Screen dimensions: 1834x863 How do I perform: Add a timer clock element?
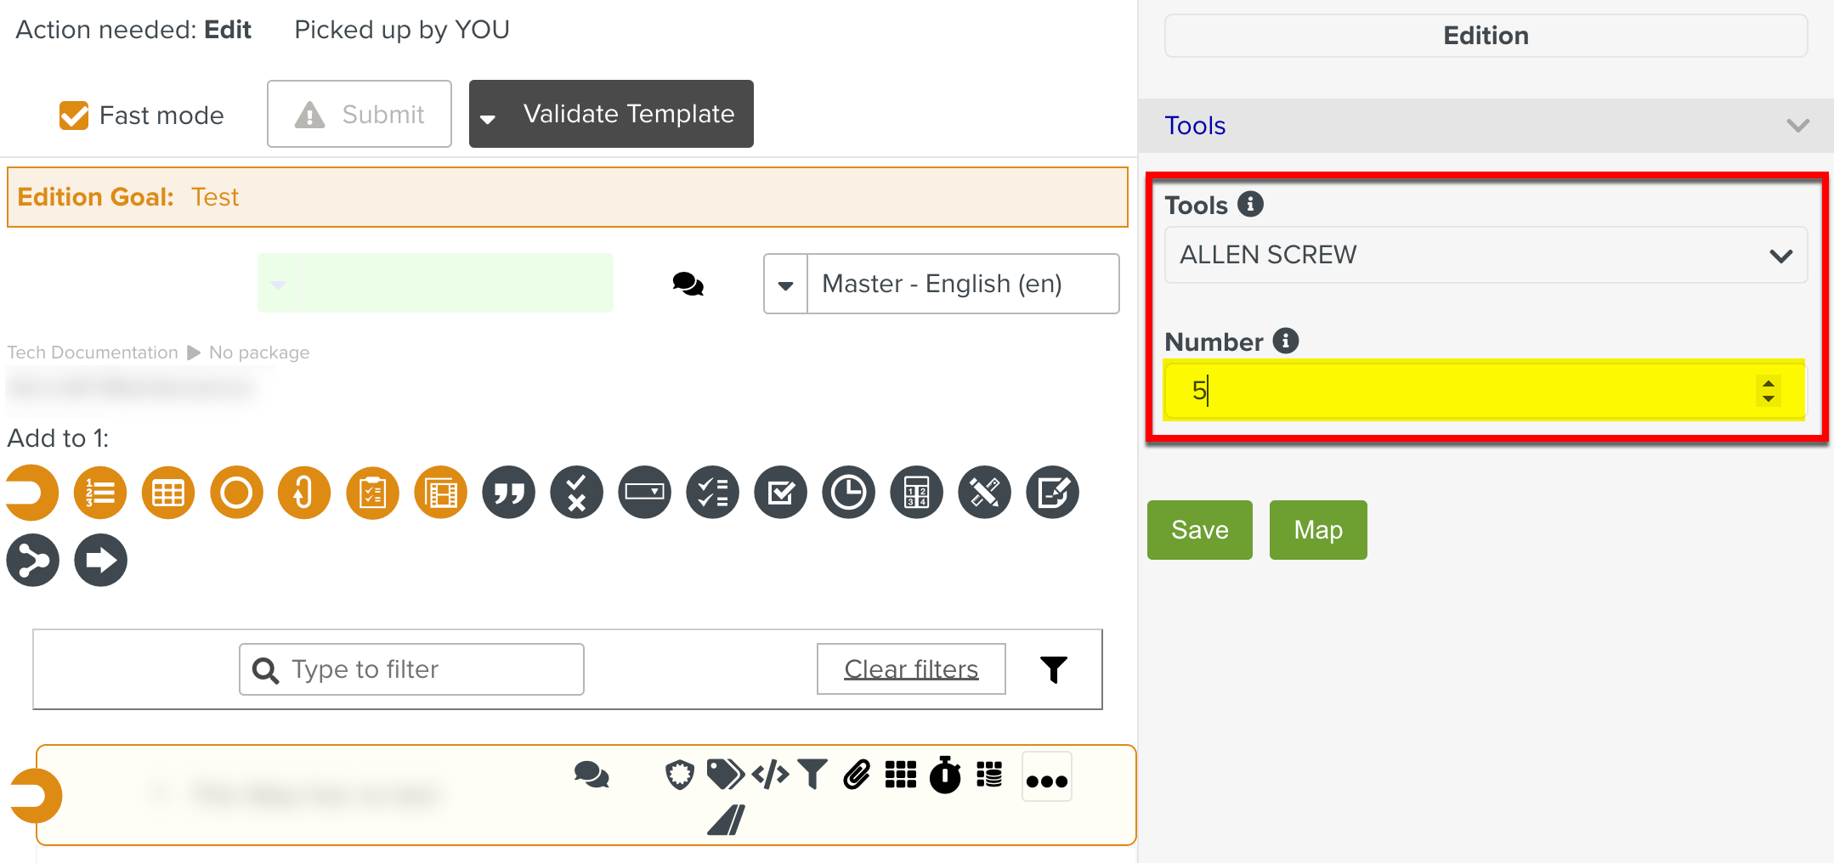pos(848,493)
